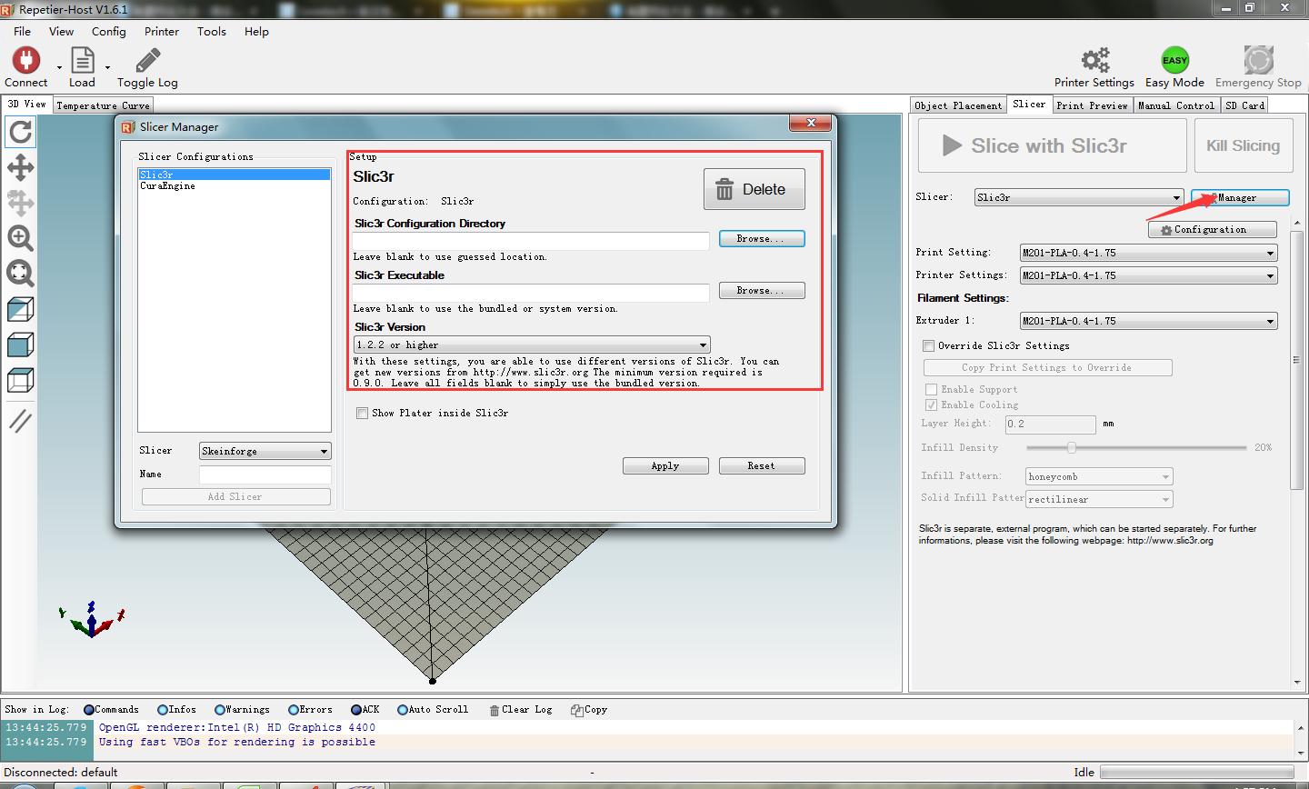Check Override Slic3r Settings
Viewport: 1309px width, 789px height.
pos(928,345)
